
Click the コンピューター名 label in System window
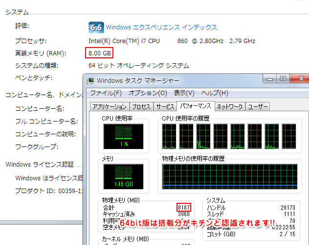(x=40, y=109)
